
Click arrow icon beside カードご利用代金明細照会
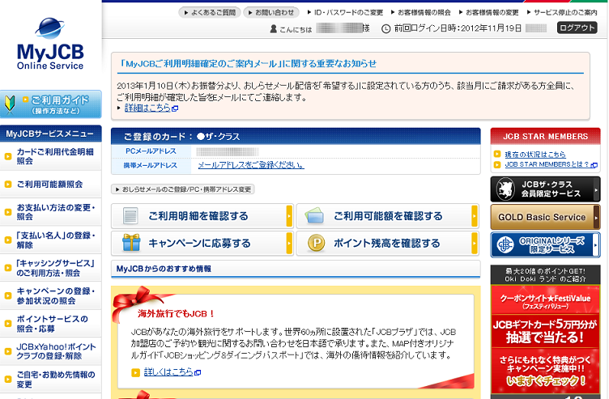(8, 156)
